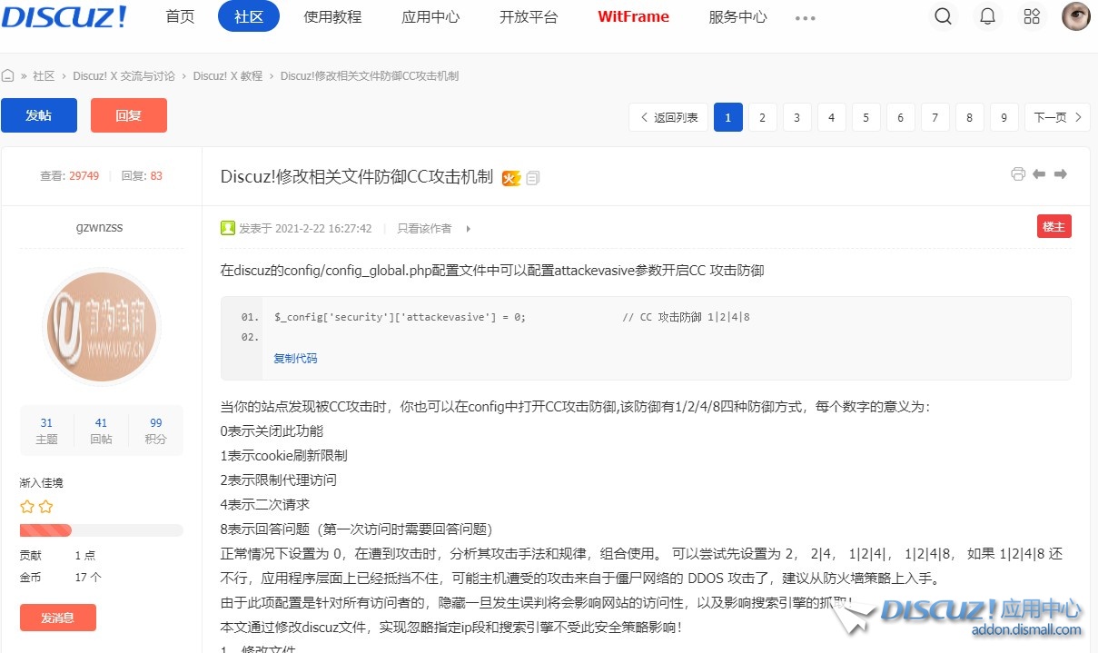Toggle 只看该作者 filter
Image resolution: width=1098 pixels, height=653 pixels.
pyautogui.click(x=424, y=229)
